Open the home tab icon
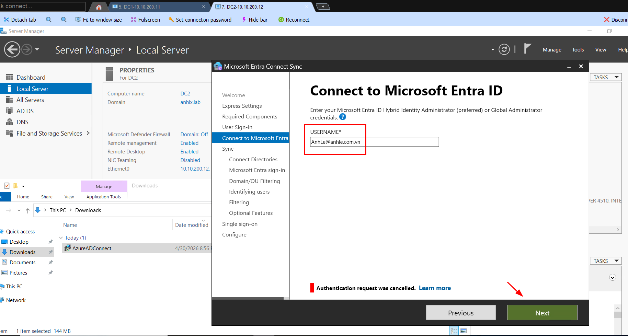This screenshot has width=628, height=336. click(99, 7)
